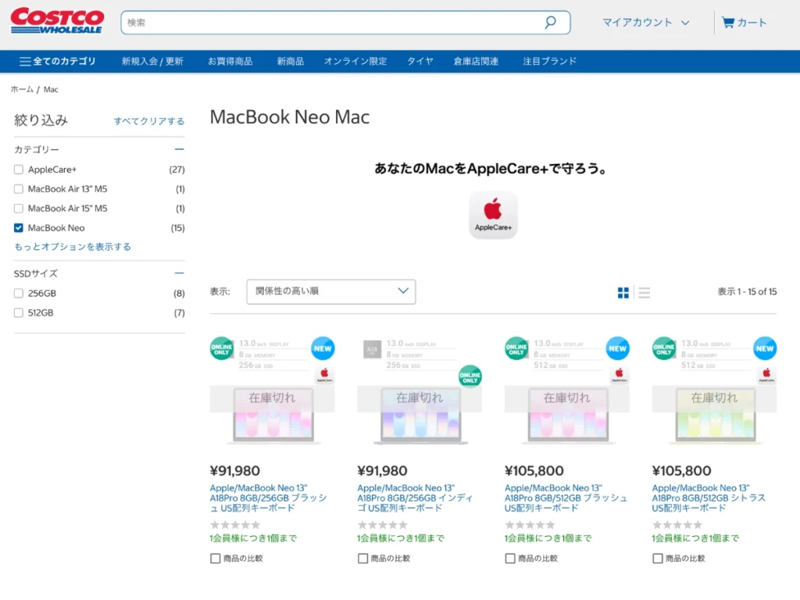Open the シトラス 512GB laptop thumbnail
The image size is (800, 600).
pos(715,416)
